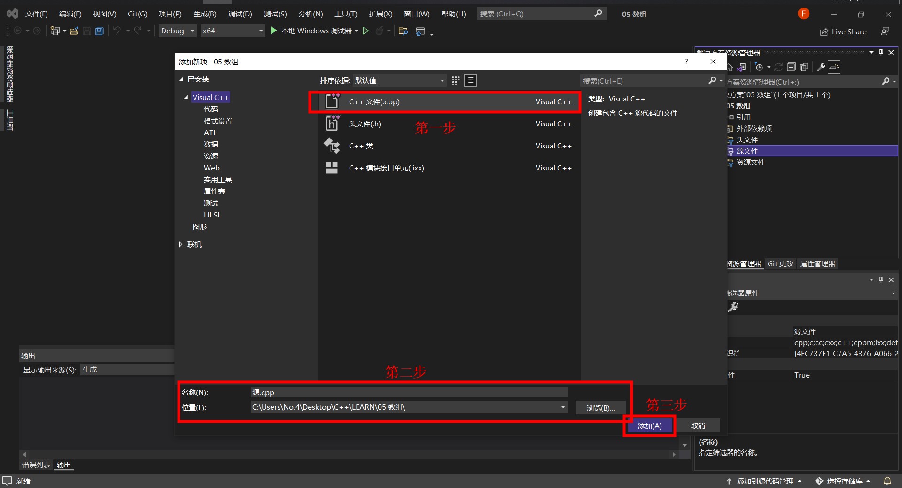Expand the 联机 tree node
Screen dimensions: 902x488
click(x=181, y=244)
